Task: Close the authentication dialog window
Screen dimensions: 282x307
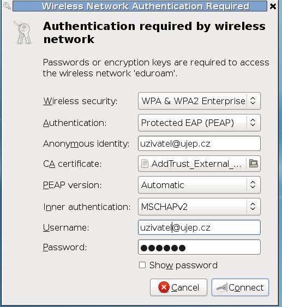Action: tap(273, 6)
